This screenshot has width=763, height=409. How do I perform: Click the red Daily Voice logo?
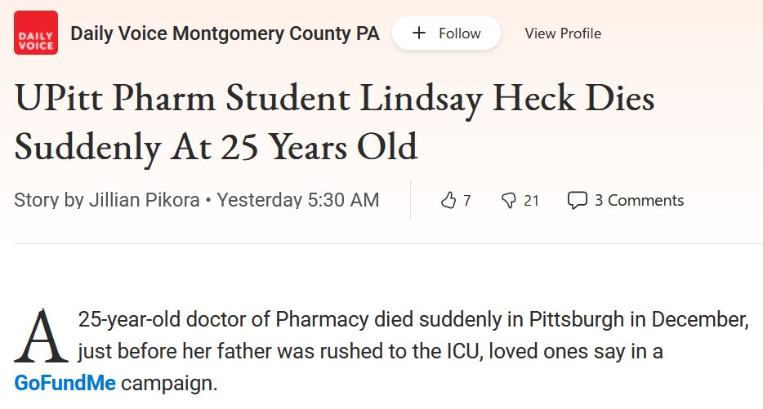(35, 33)
